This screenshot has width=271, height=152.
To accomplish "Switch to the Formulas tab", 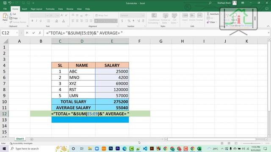I will [50, 9].
